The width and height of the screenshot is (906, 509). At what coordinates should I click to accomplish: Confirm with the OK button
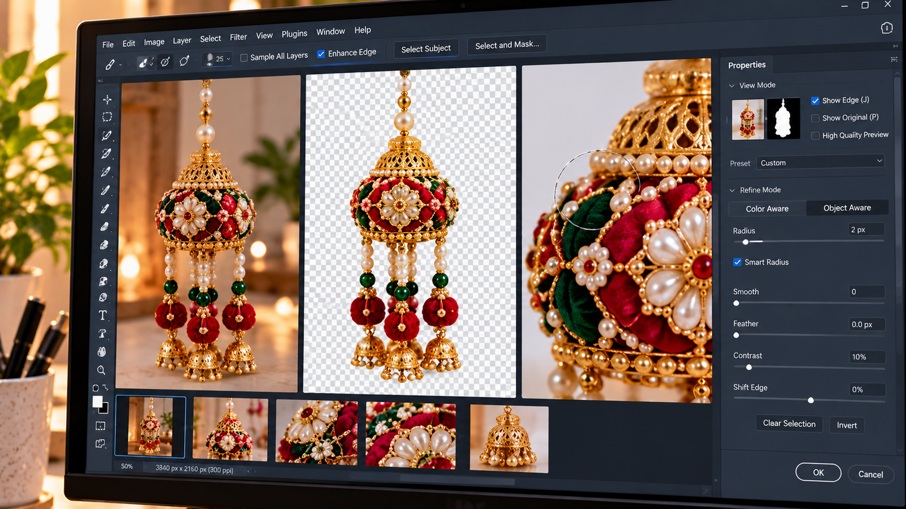click(x=818, y=472)
